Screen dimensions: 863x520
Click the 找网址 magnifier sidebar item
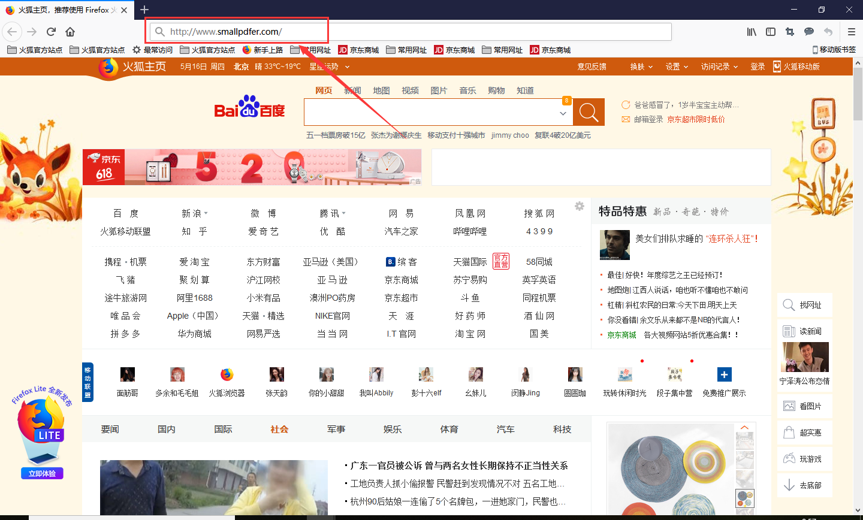tap(804, 305)
